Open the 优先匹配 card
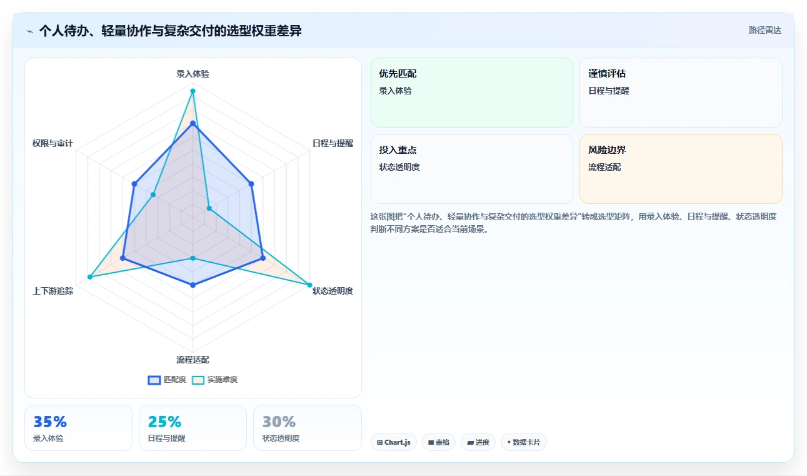Screen dimensions: 807x476 [x=472, y=93]
